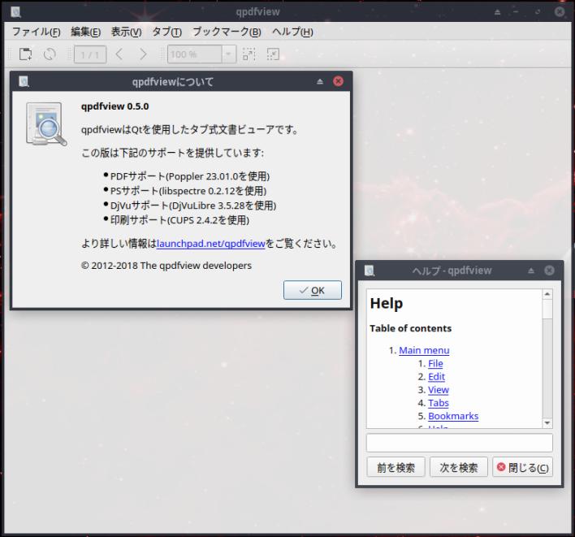Minimize the main qpdfview window
The height and width of the screenshot is (537, 575).
[516, 12]
